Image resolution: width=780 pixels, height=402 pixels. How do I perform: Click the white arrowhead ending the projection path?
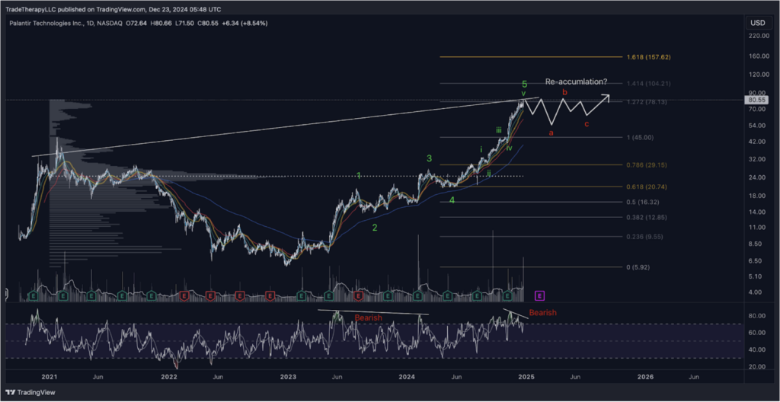point(607,96)
